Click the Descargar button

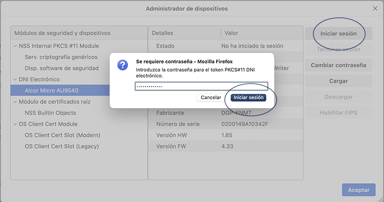338,97
